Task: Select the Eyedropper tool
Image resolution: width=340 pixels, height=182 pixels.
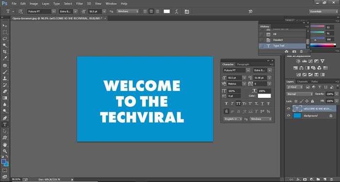Action: click(x=5, y=58)
